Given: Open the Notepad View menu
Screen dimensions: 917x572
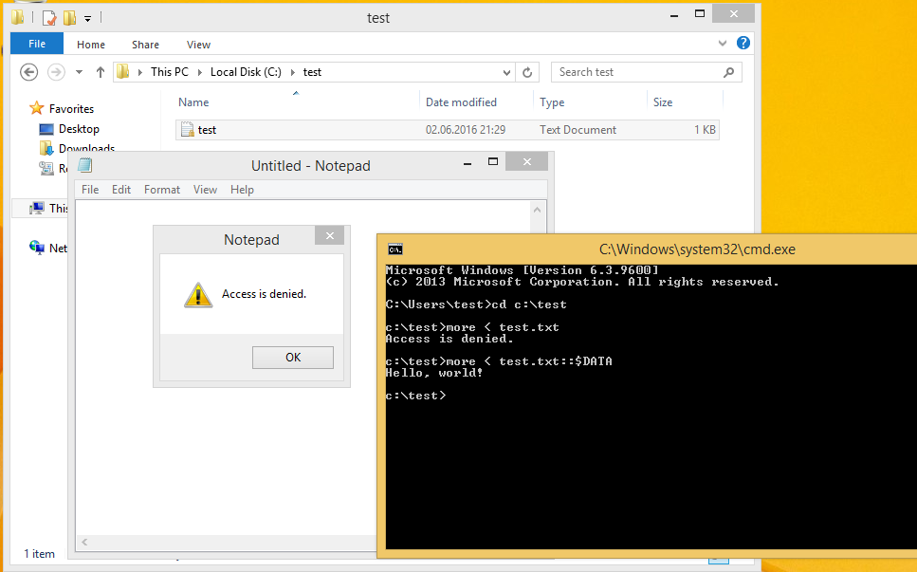Looking at the screenshot, I should tap(205, 190).
